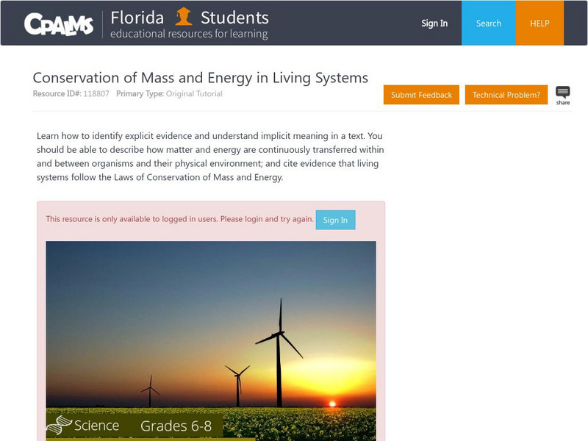This screenshot has height=441, width=588.
Task: Click Sign In in the pink login notice
Action: pyautogui.click(x=335, y=219)
